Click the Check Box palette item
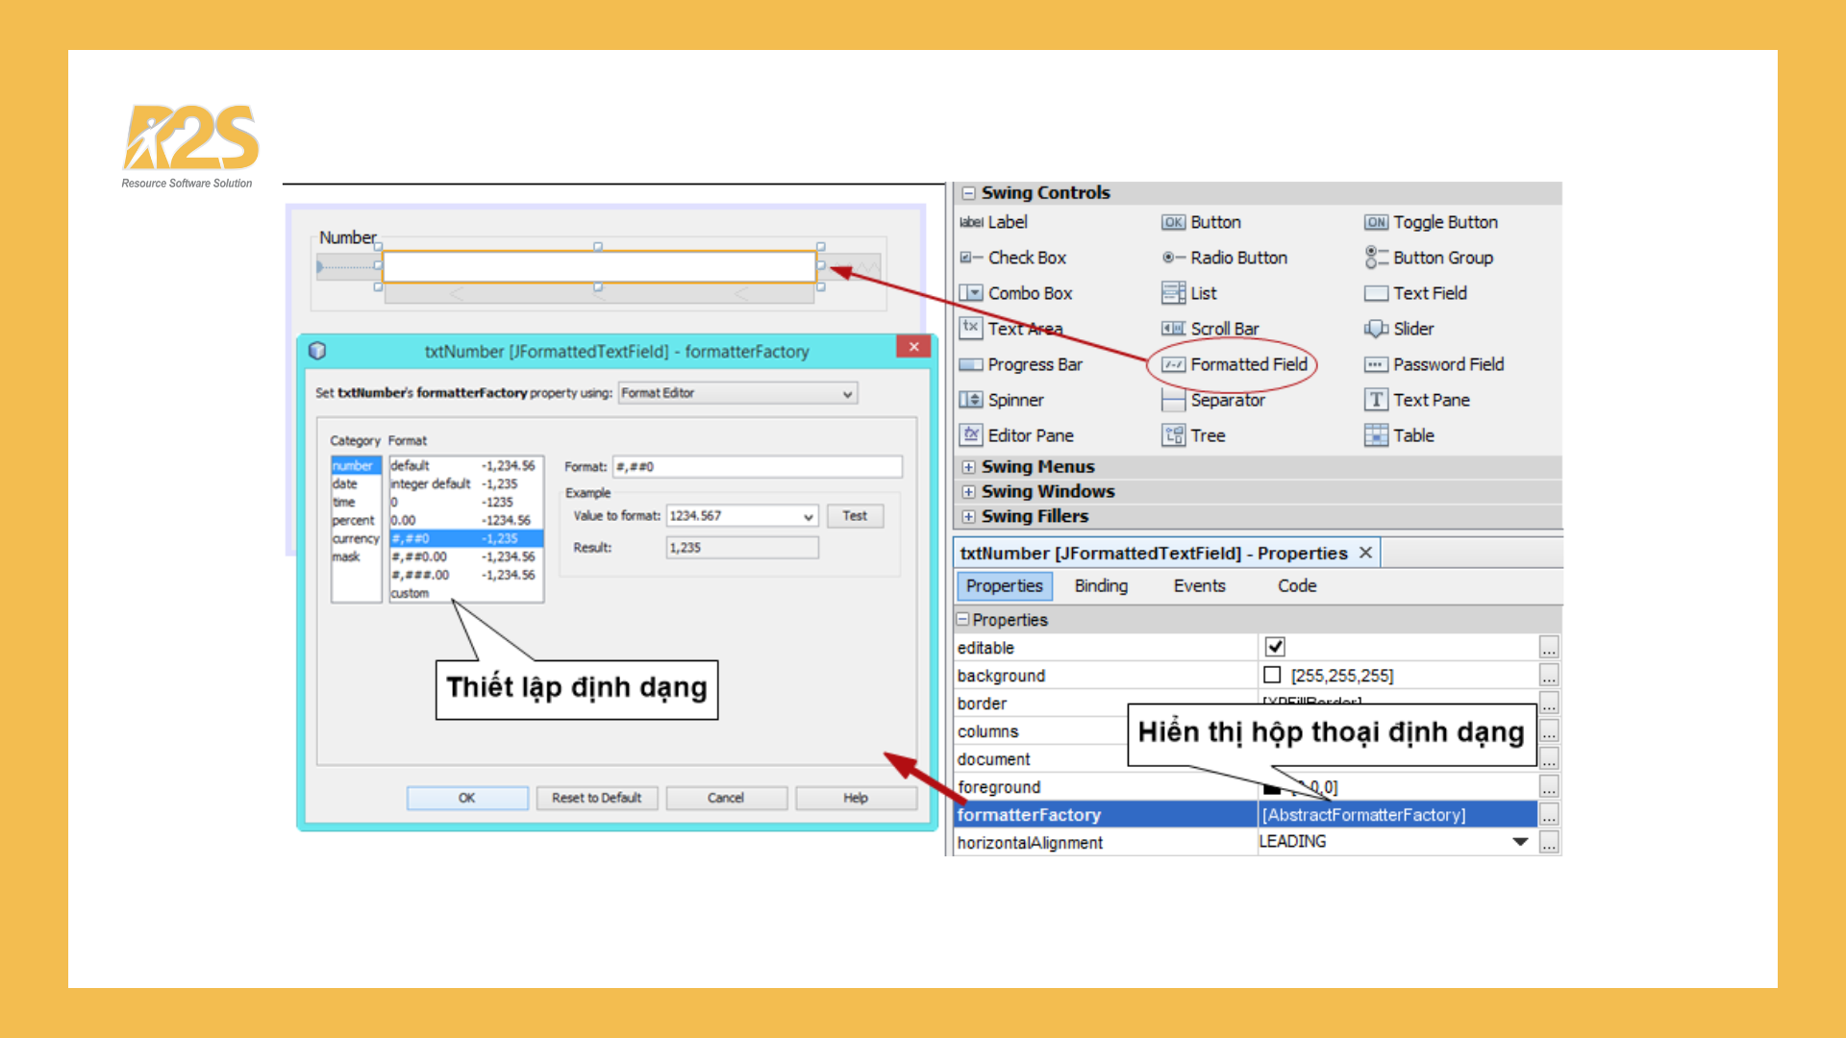1846x1038 pixels. (1026, 258)
